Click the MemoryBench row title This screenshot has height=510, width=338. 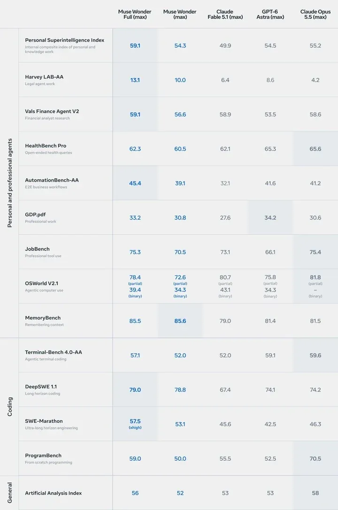43,318
